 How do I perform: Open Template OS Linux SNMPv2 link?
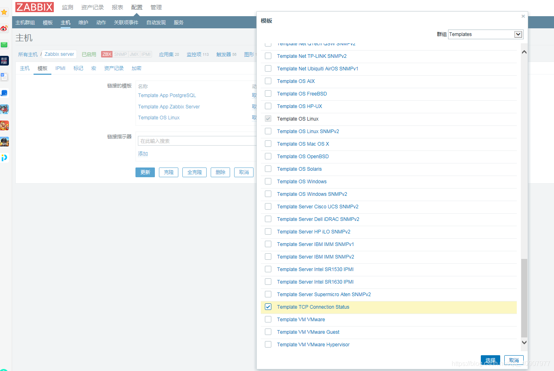coord(308,131)
